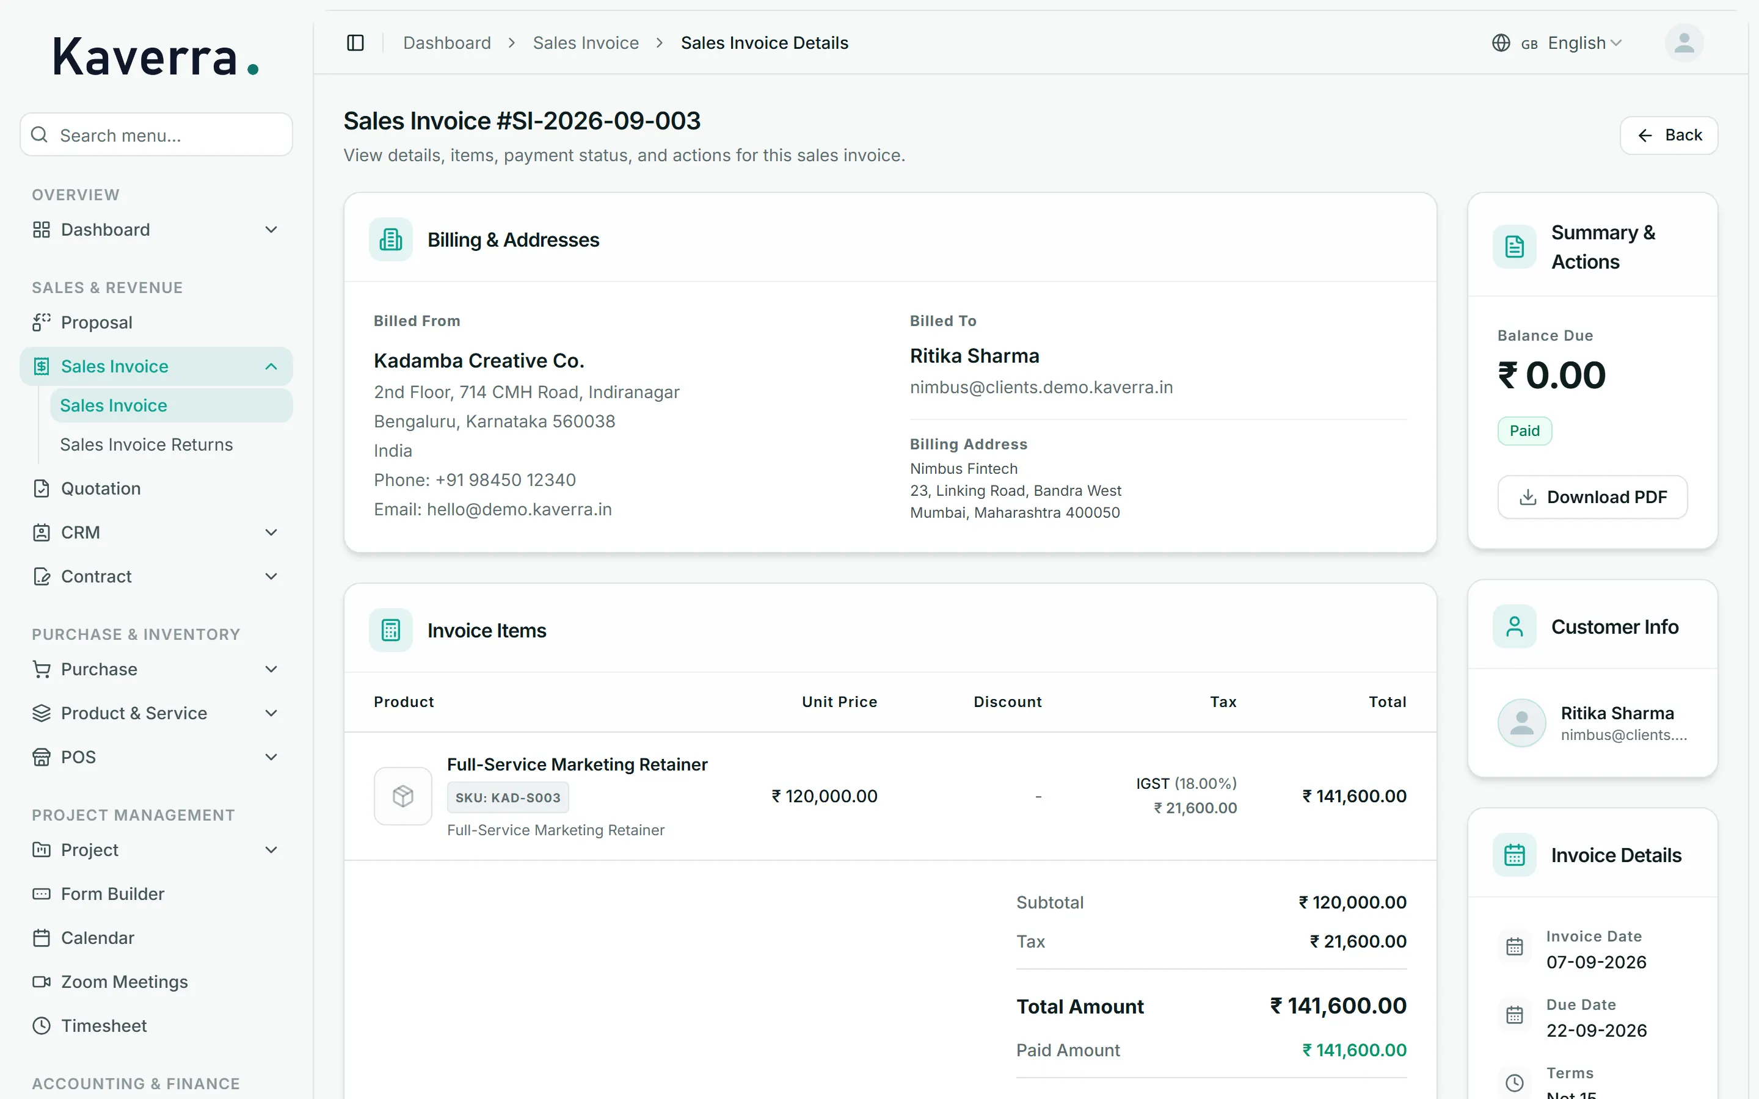This screenshot has height=1099, width=1759.
Task: Open Quotation in the sidebar
Action: point(156,488)
